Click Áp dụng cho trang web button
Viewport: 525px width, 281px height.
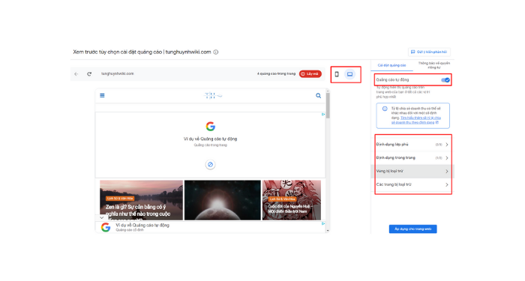pos(412,229)
